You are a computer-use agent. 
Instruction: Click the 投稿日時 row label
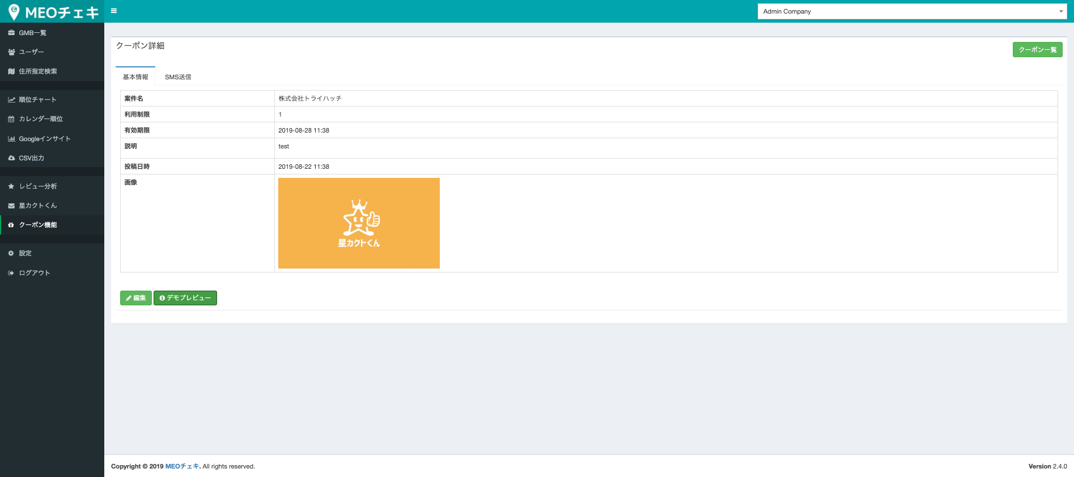(x=137, y=167)
